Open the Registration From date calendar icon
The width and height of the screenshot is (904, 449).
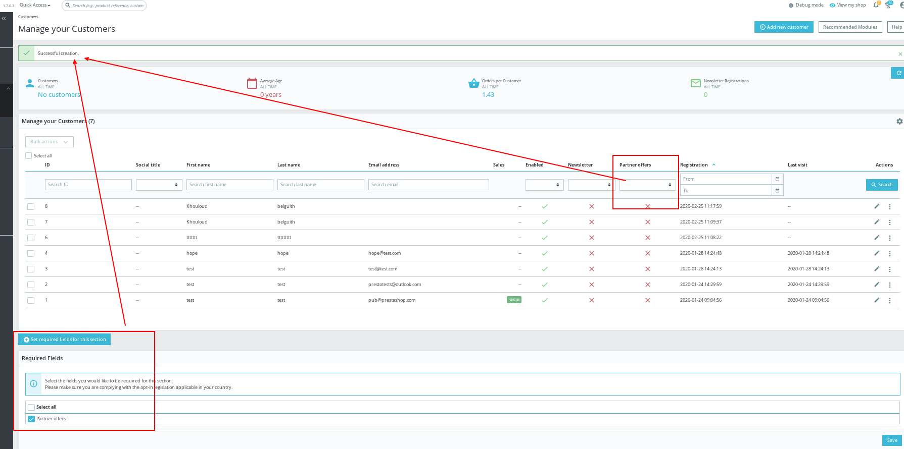pyautogui.click(x=777, y=179)
